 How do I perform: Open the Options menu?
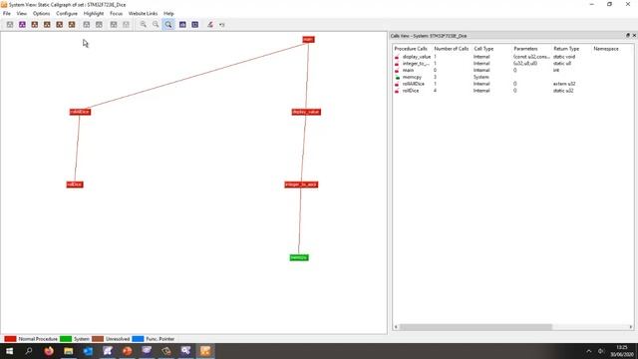41,13
